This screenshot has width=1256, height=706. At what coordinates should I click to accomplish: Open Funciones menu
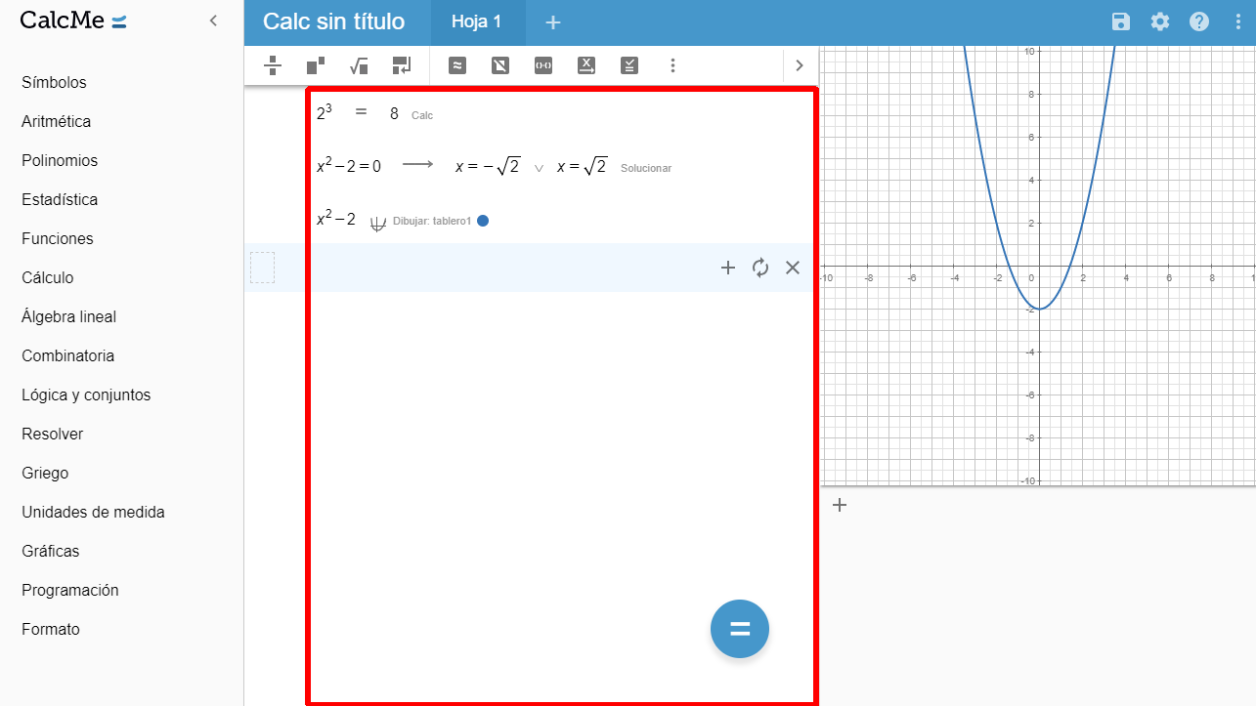tap(58, 238)
